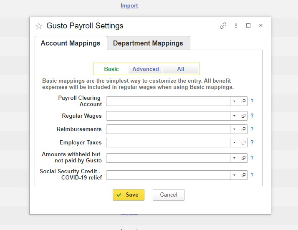Open selected Amounts withheld account record

tap(243, 158)
